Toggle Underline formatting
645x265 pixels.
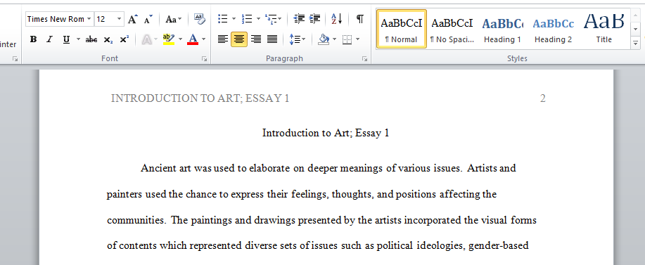[66, 39]
